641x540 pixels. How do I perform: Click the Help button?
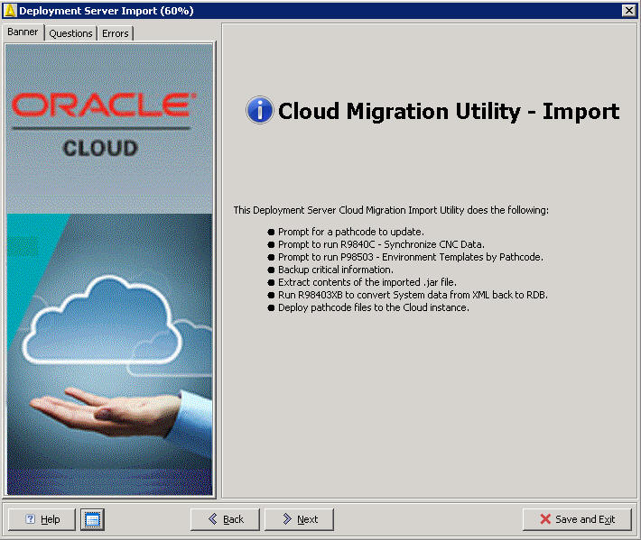coord(42,519)
